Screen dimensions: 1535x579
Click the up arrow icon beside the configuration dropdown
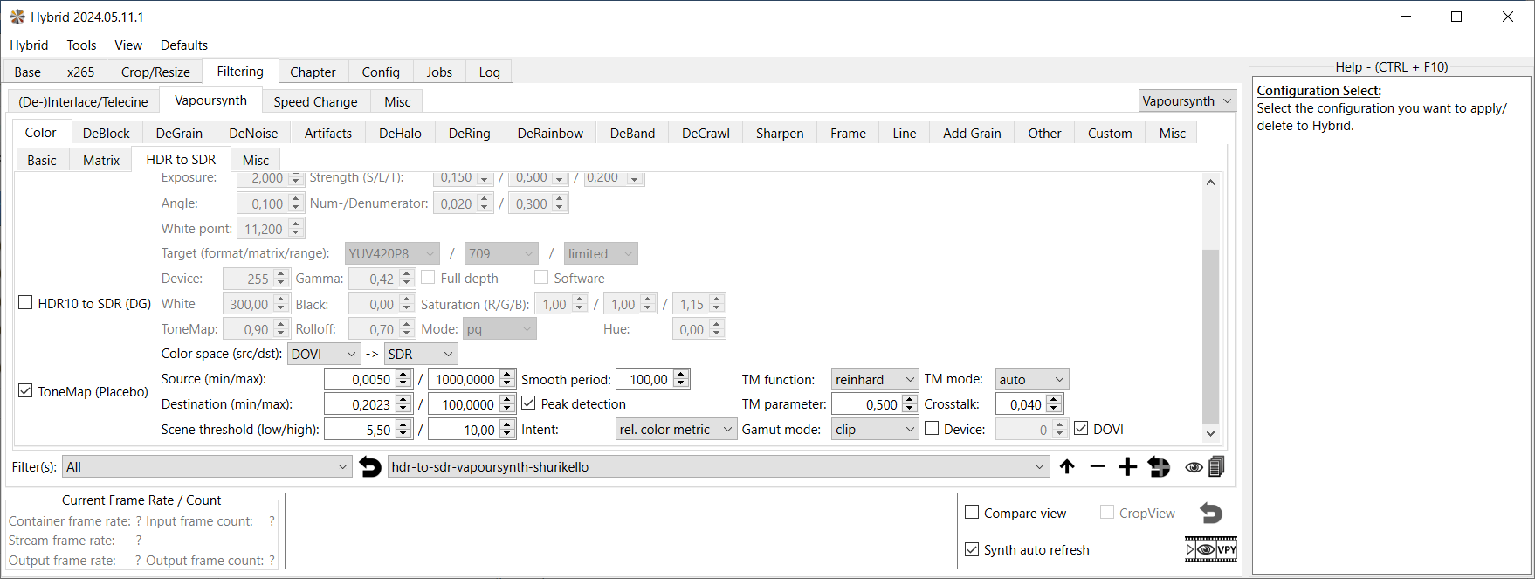pyautogui.click(x=1067, y=467)
